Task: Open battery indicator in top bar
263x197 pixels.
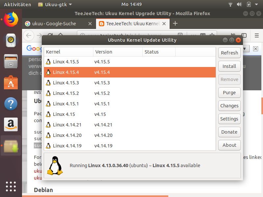Action: point(249,4)
